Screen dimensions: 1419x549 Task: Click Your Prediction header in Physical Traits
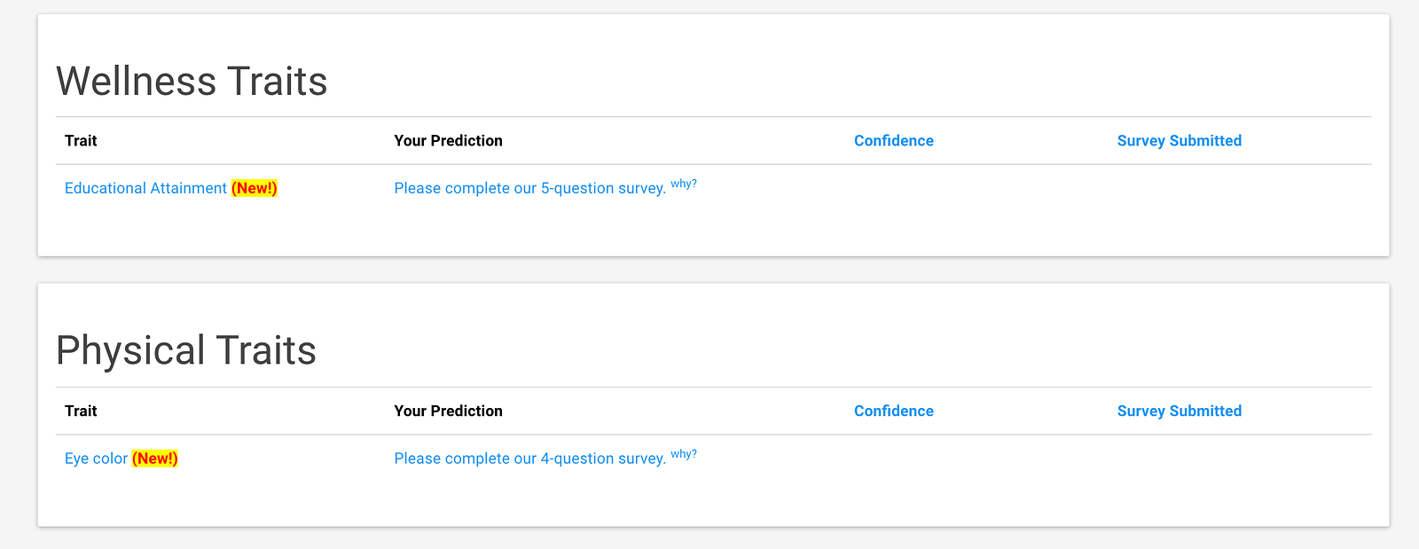tap(448, 411)
